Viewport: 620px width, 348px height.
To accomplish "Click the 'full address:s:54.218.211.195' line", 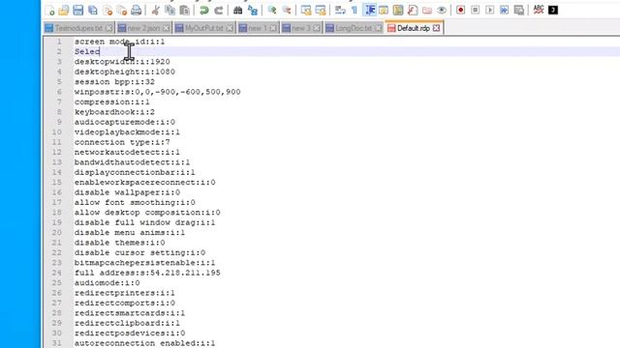I will 147,273.
